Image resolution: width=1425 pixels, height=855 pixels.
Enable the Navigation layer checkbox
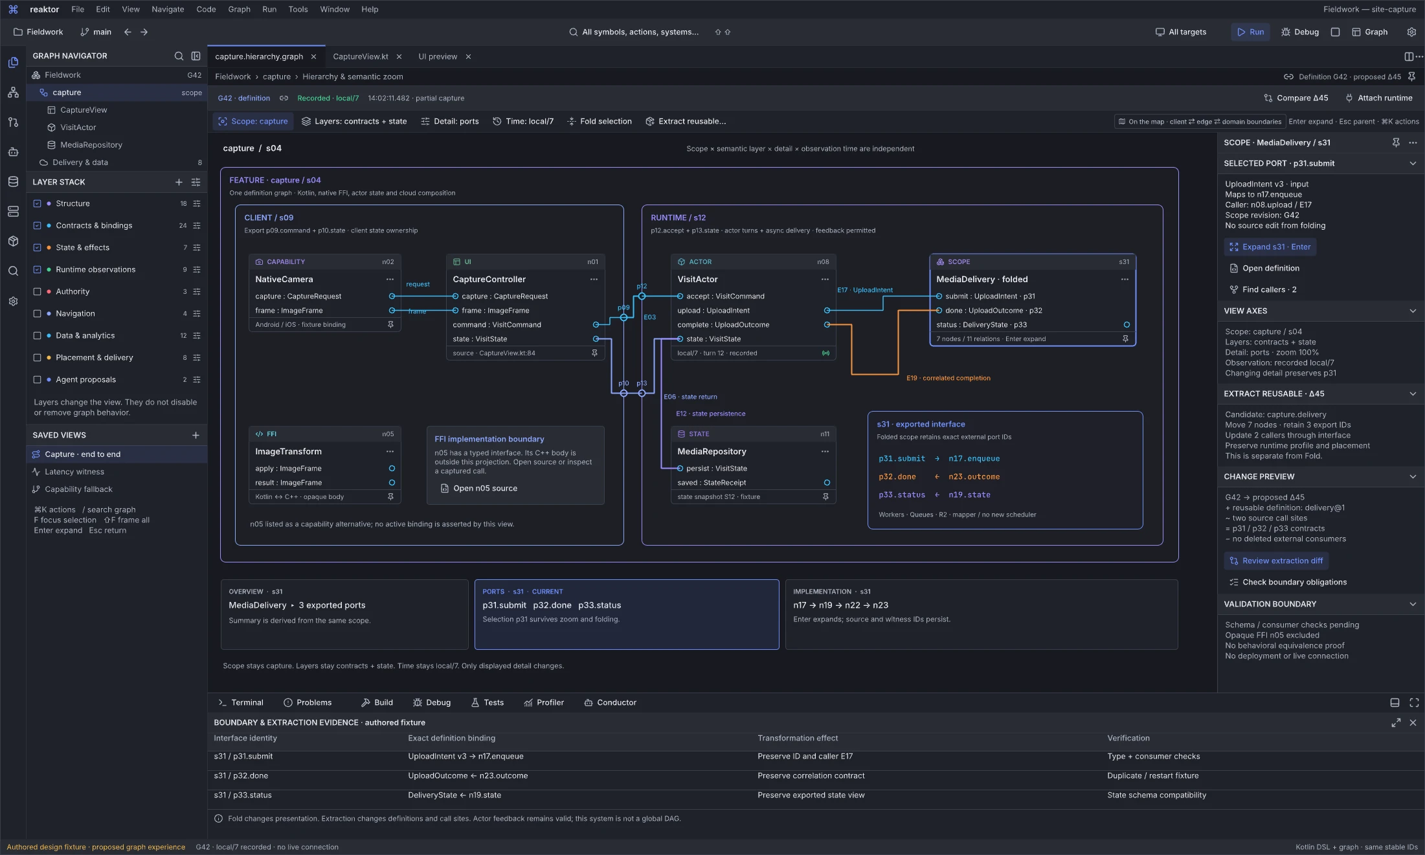37,314
